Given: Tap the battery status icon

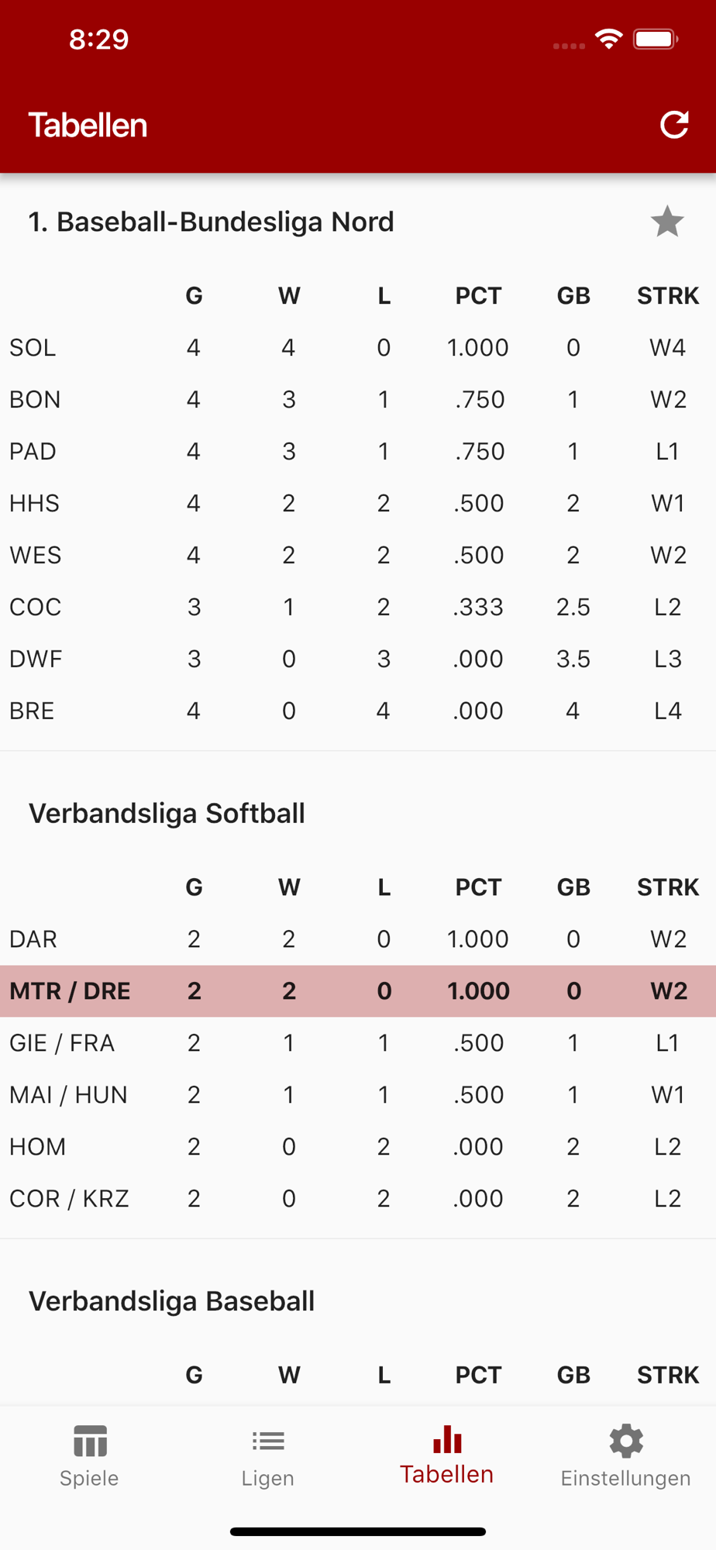Looking at the screenshot, I should tap(655, 39).
